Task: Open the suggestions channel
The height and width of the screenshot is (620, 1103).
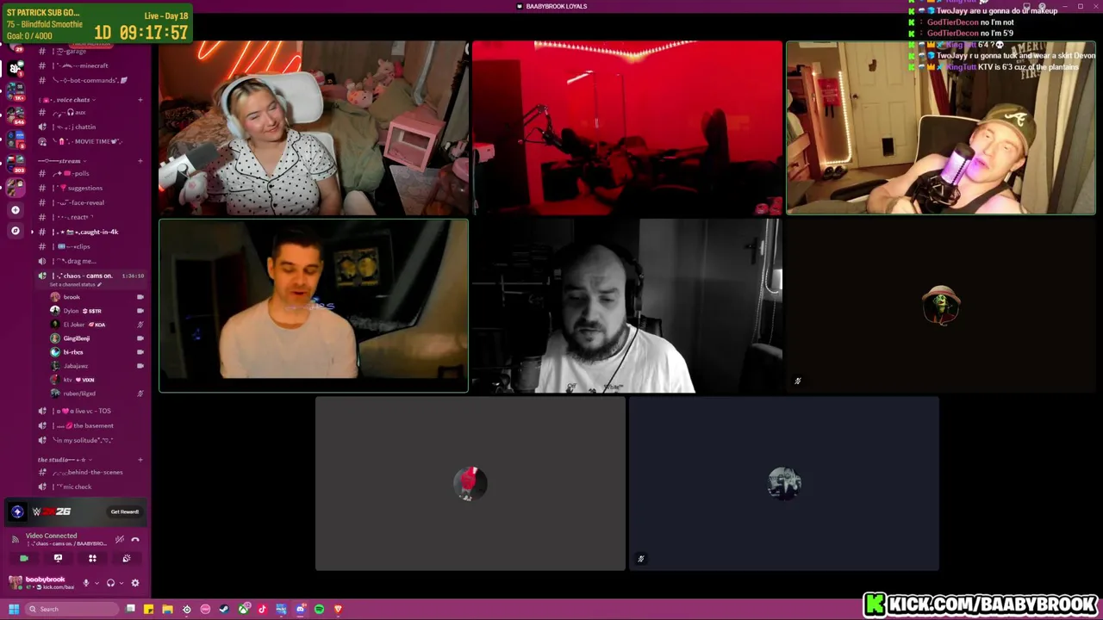Action: [x=90, y=188]
